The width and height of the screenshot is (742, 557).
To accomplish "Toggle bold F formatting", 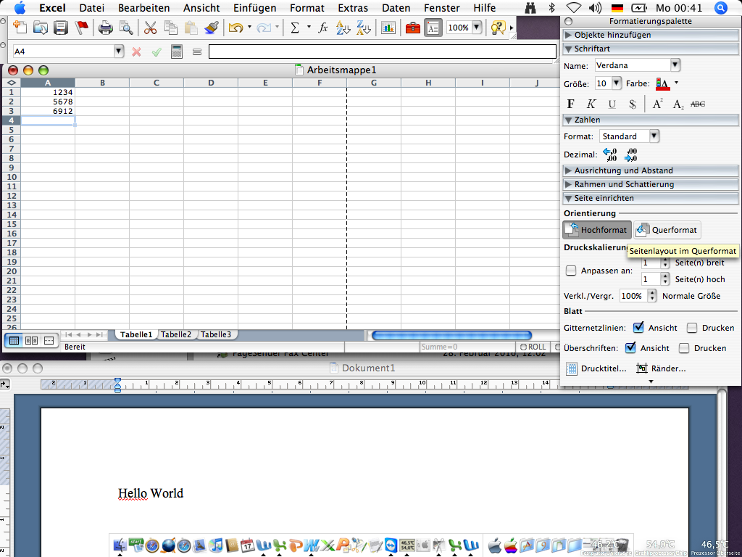I will (571, 104).
